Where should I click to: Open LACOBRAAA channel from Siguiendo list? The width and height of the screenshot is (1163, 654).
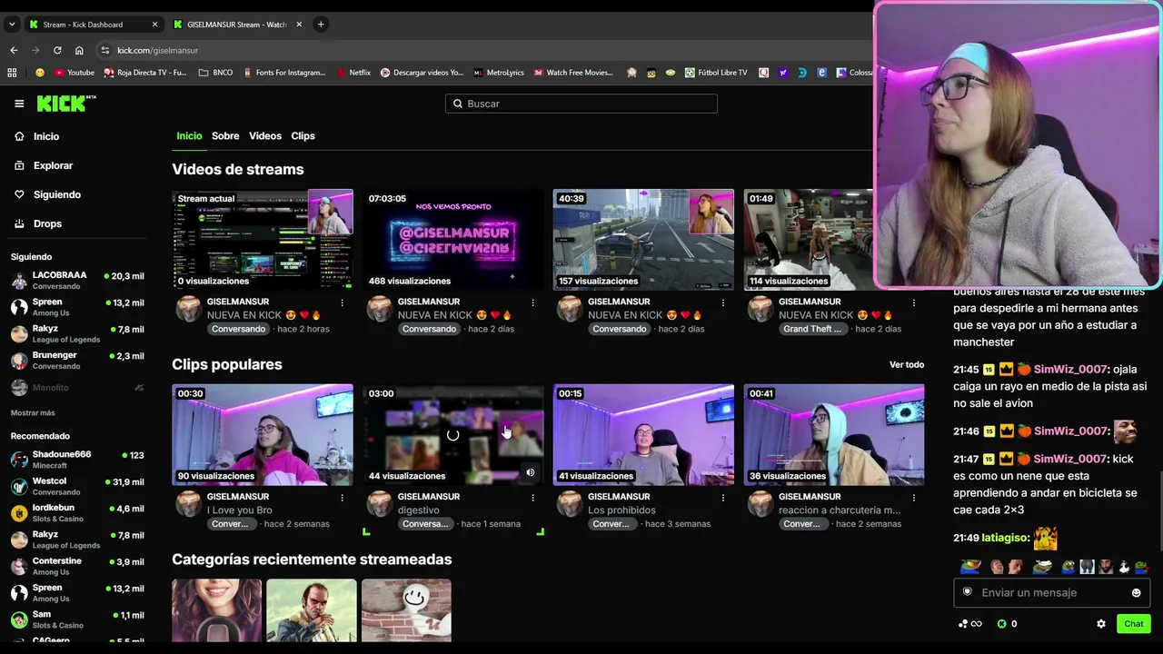pyautogui.click(x=77, y=280)
